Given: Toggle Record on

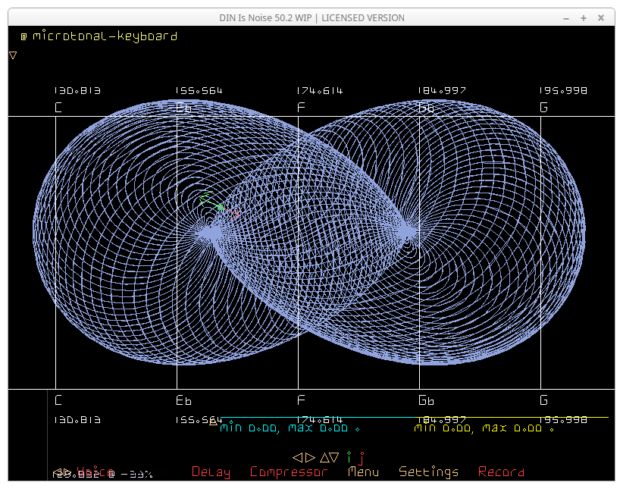Looking at the screenshot, I should [x=501, y=472].
